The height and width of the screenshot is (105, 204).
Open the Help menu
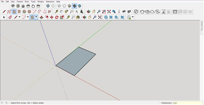[x=58, y=2]
